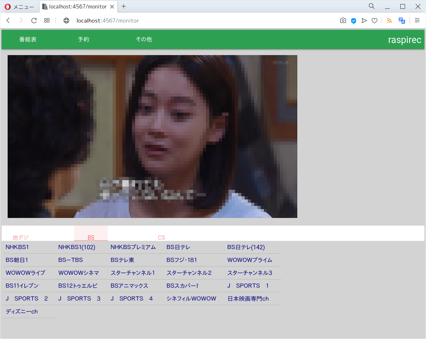View site information globe icon
426x339 pixels.
click(66, 21)
